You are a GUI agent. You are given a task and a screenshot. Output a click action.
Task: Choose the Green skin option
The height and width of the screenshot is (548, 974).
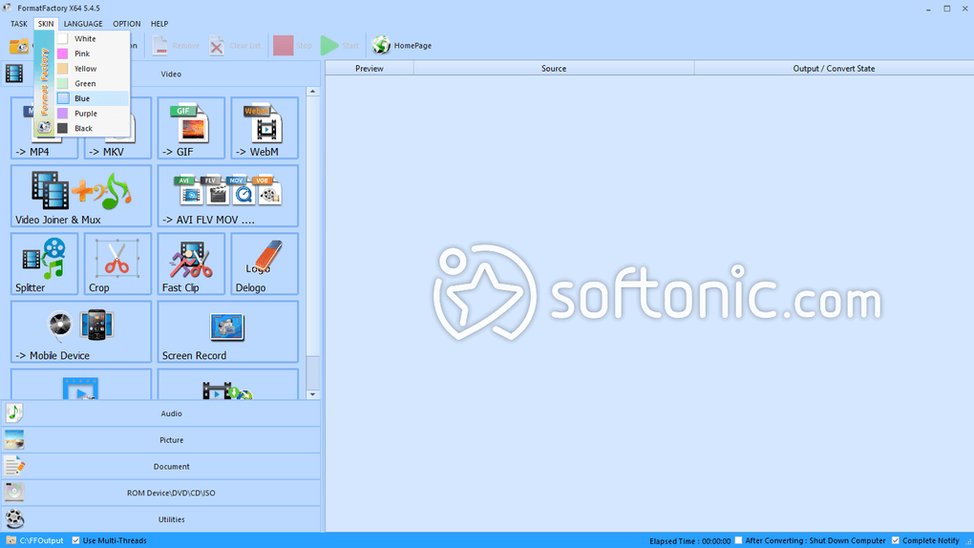(92, 83)
